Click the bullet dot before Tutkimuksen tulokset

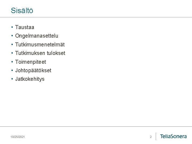click(12, 53)
